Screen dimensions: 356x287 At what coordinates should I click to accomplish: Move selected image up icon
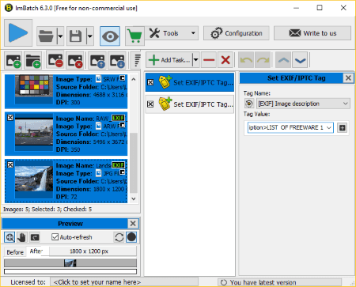pyautogui.click(x=97, y=61)
